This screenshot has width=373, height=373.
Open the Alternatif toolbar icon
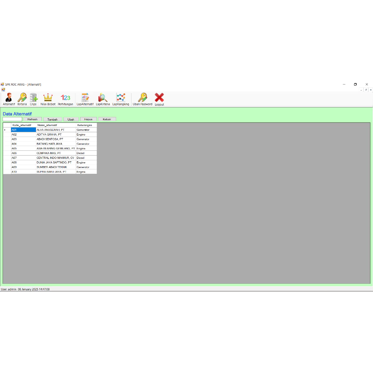[9, 99]
